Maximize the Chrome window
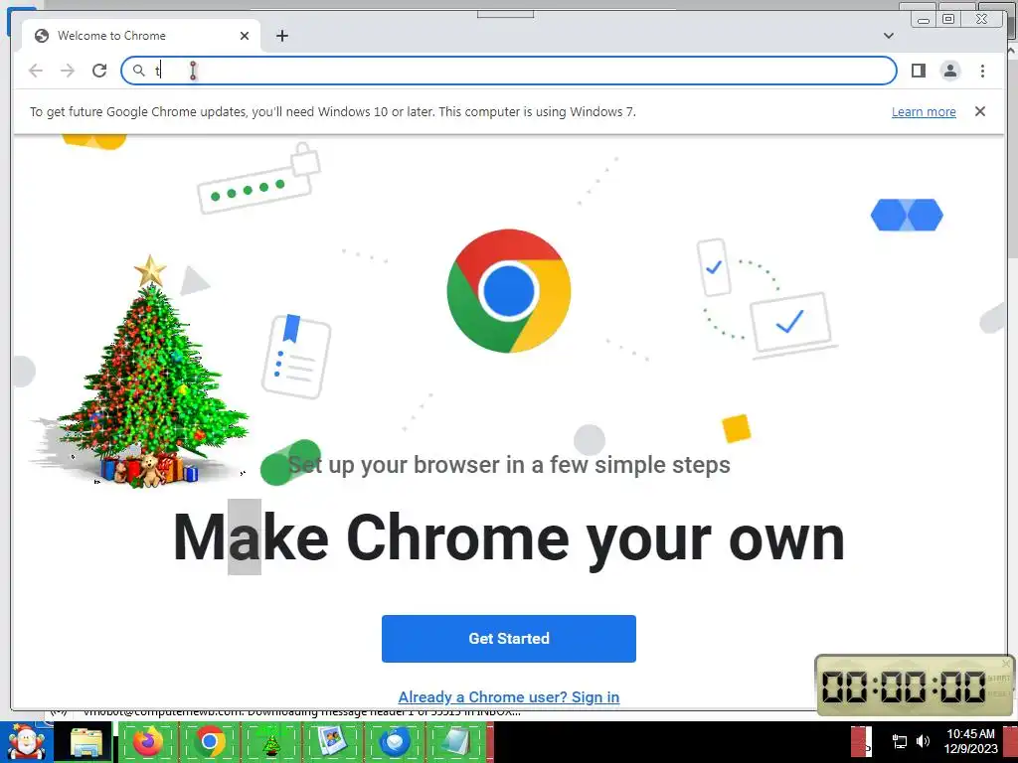Viewport: 1018px width, 763px height. [947, 19]
